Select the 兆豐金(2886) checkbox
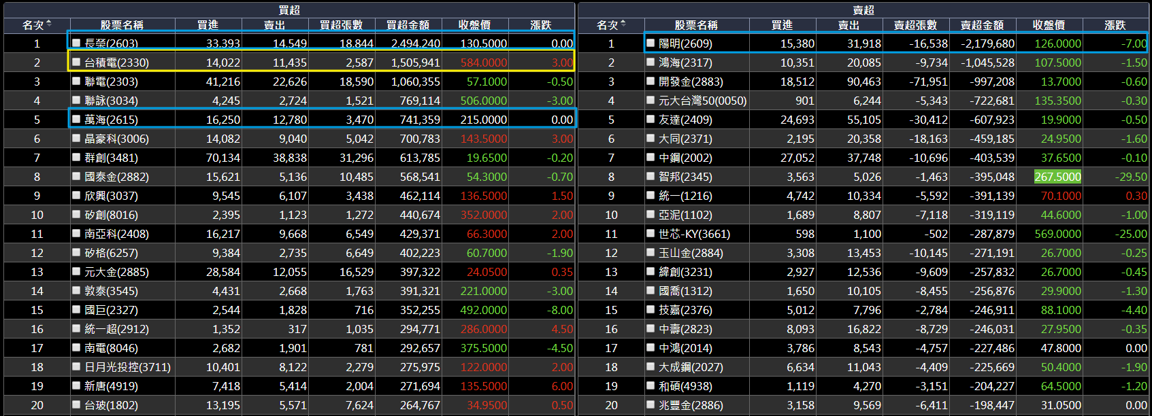 (x=651, y=404)
